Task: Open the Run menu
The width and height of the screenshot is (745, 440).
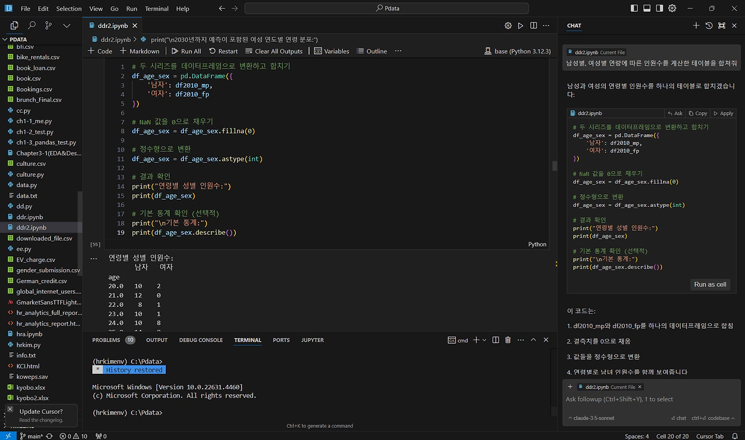Action: point(132,9)
